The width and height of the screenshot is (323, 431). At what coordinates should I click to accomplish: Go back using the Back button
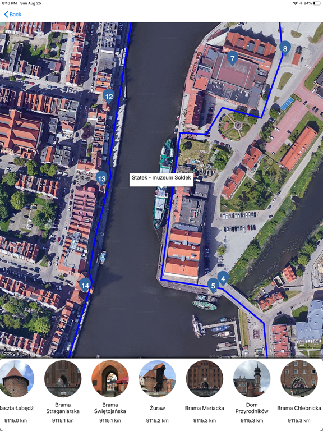[x=13, y=14]
